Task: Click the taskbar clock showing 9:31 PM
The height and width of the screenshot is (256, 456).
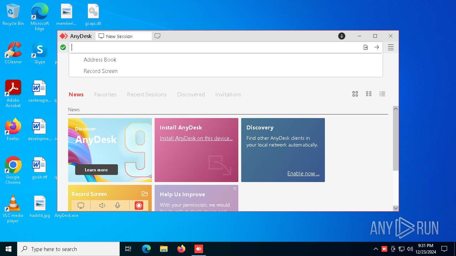Action: pyautogui.click(x=426, y=249)
